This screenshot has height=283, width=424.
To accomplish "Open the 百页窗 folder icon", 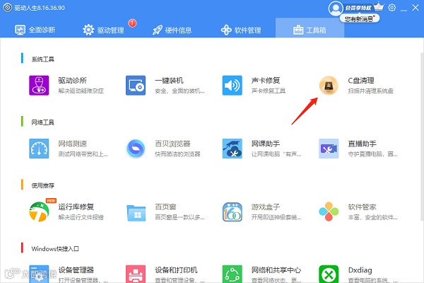I will coord(136,213).
